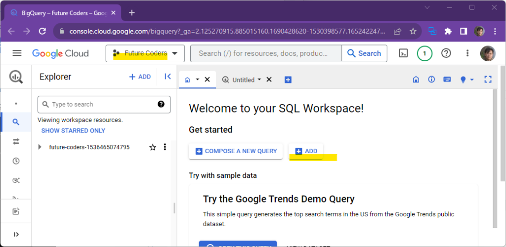Viewport: 506px width, 247px height.
Task: Open the Future Coders project selector
Action: [x=145, y=53]
